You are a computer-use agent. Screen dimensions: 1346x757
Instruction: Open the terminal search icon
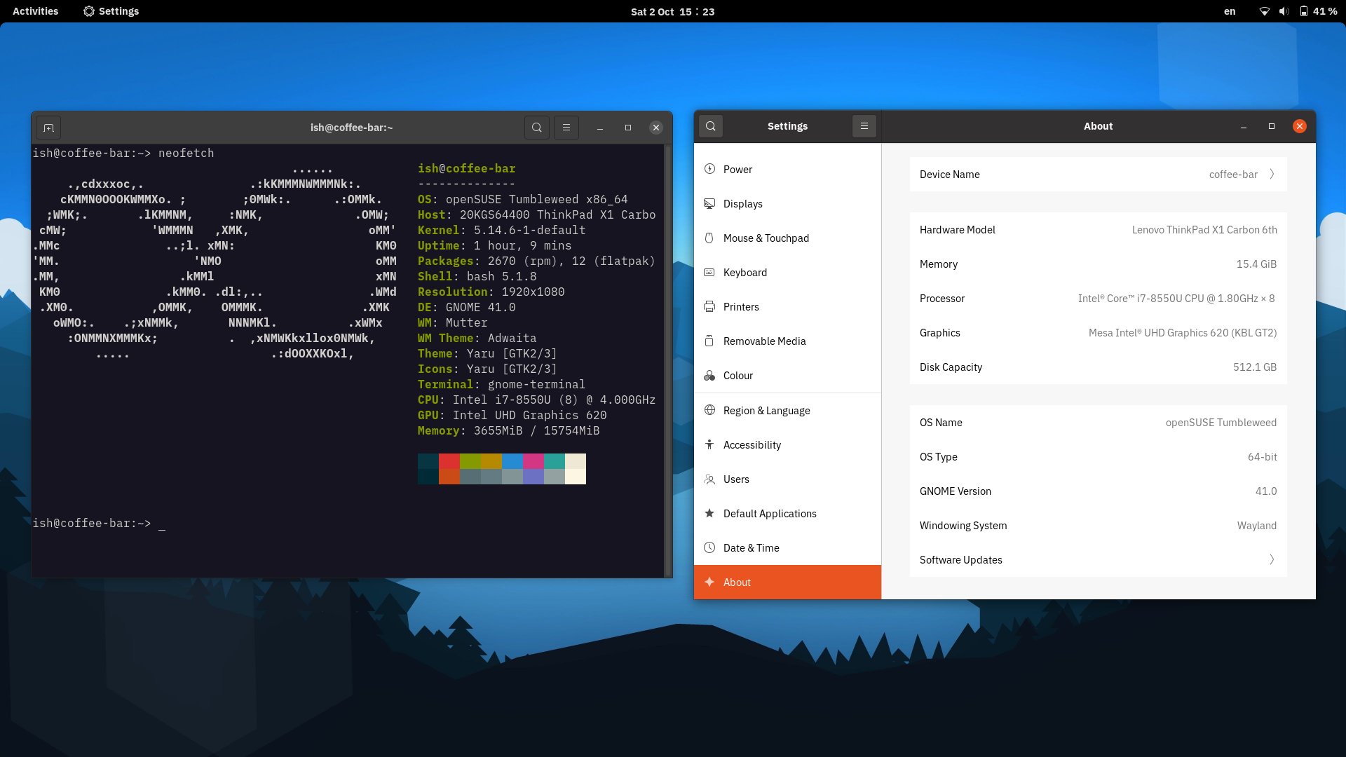point(536,128)
